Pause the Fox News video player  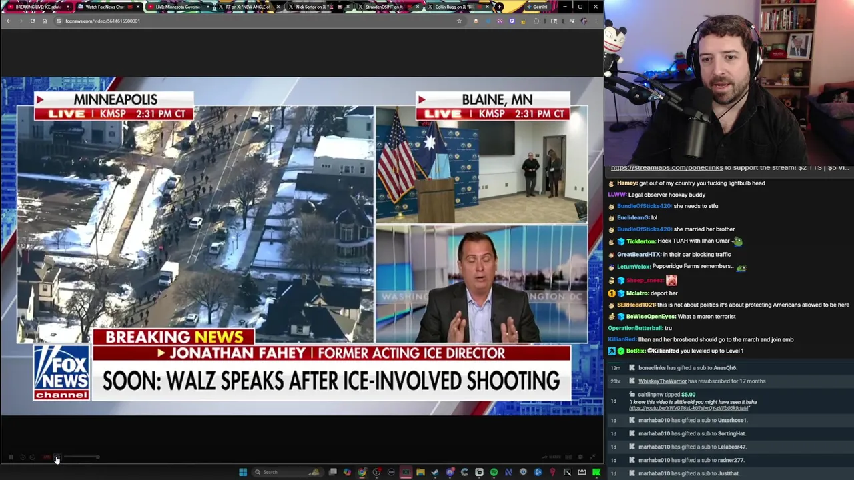[x=11, y=457]
